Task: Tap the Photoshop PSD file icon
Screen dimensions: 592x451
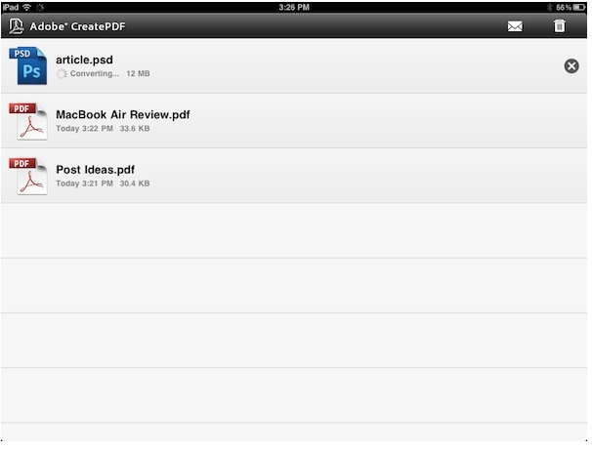Action: [28, 65]
